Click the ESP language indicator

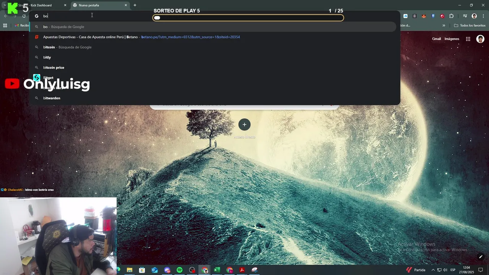pos(453,270)
